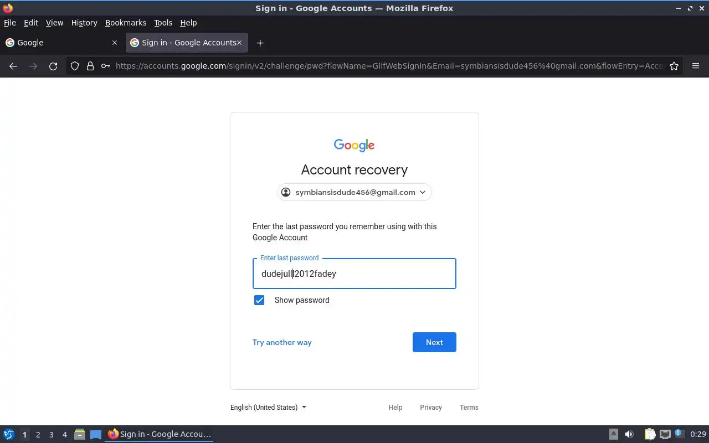The image size is (709, 443).
Task: Open the volume speaker tray icon
Action: [x=629, y=434]
